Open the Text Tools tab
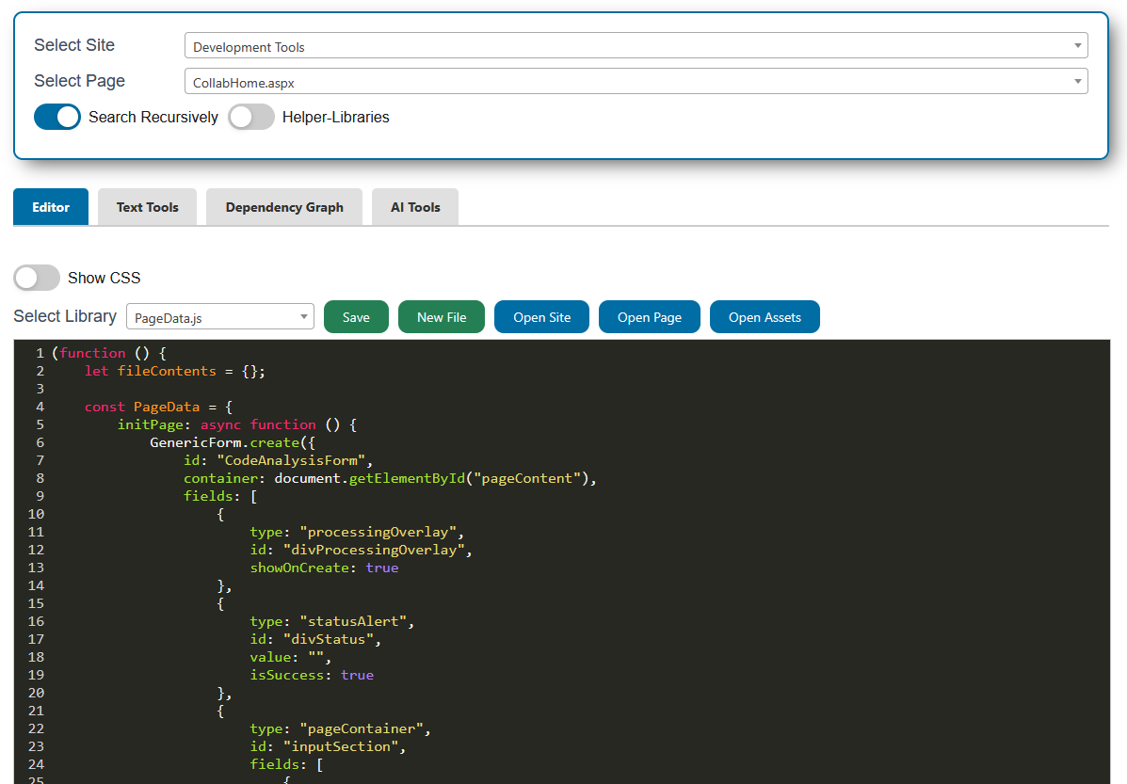The width and height of the screenshot is (1127, 784). click(x=147, y=207)
